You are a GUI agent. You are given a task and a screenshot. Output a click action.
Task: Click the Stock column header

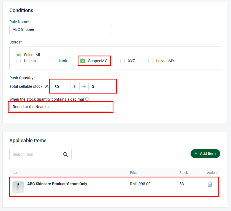click(x=183, y=173)
